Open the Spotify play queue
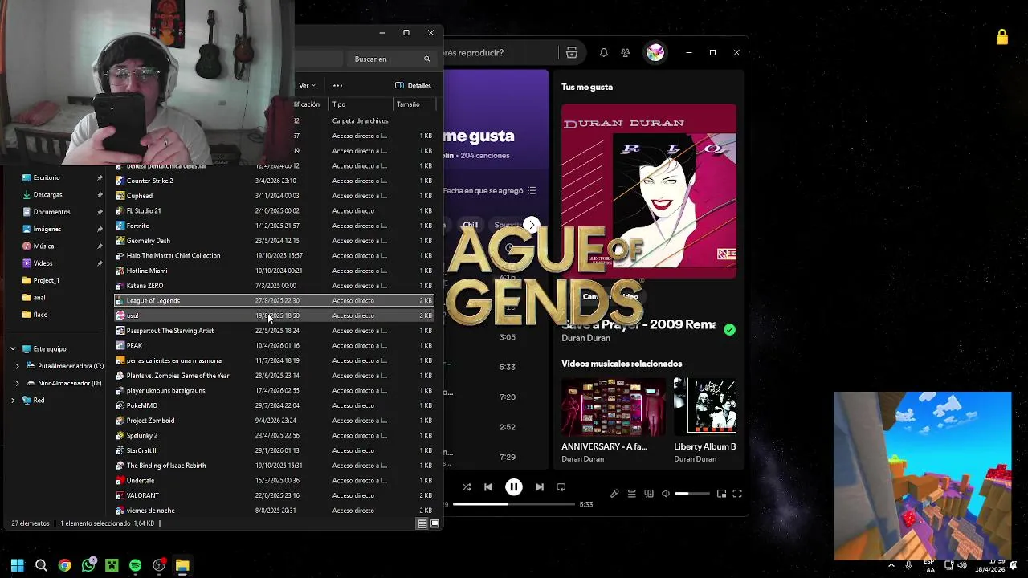Viewport: 1028px width, 578px height. (x=632, y=494)
